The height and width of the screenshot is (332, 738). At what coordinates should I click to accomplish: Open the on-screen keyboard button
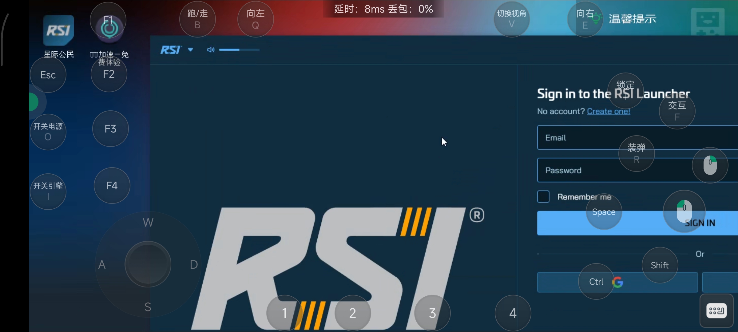tap(716, 311)
